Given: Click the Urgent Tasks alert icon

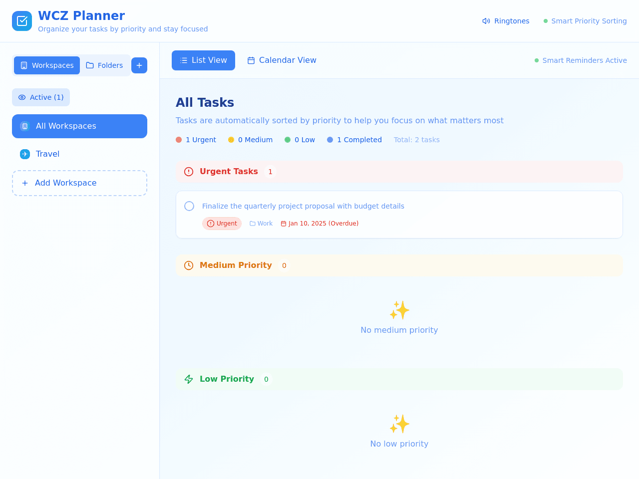Looking at the screenshot, I should (189, 172).
